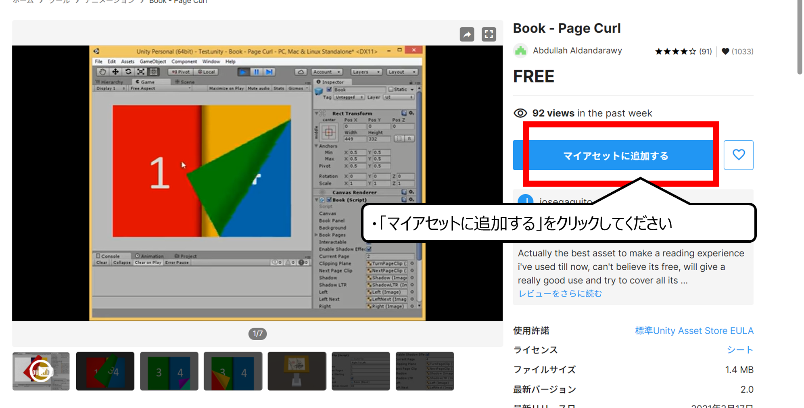Click the star rating with 91 reviews
This screenshot has height=408, width=804.
point(683,51)
